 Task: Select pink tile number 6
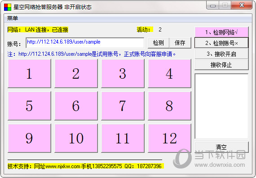click(x=76, y=106)
